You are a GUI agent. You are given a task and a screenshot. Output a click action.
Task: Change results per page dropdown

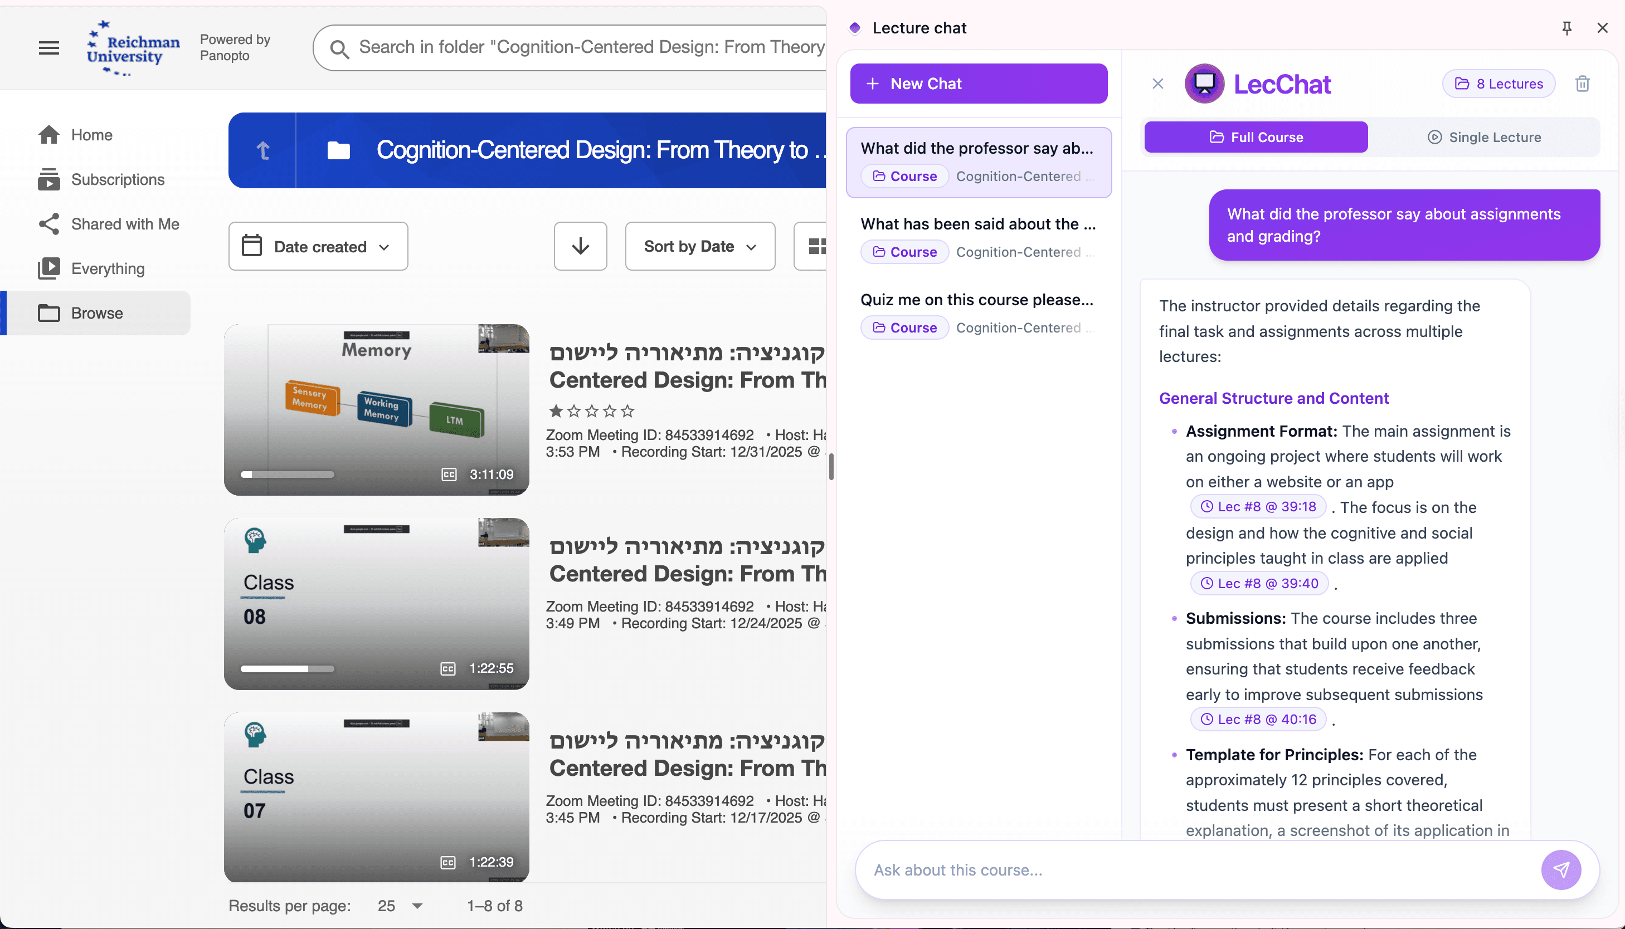(400, 906)
